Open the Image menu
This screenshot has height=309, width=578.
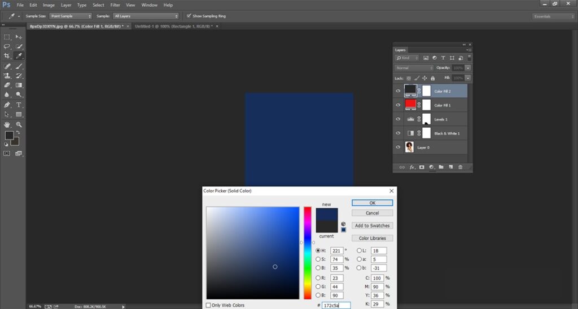(x=49, y=5)
